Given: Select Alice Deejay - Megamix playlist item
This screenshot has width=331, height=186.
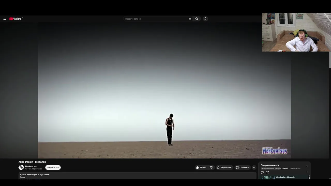Looking at the screenshot, I should point(284,177).
